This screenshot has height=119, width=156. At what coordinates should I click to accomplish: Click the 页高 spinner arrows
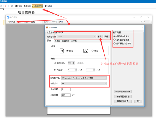94,70
